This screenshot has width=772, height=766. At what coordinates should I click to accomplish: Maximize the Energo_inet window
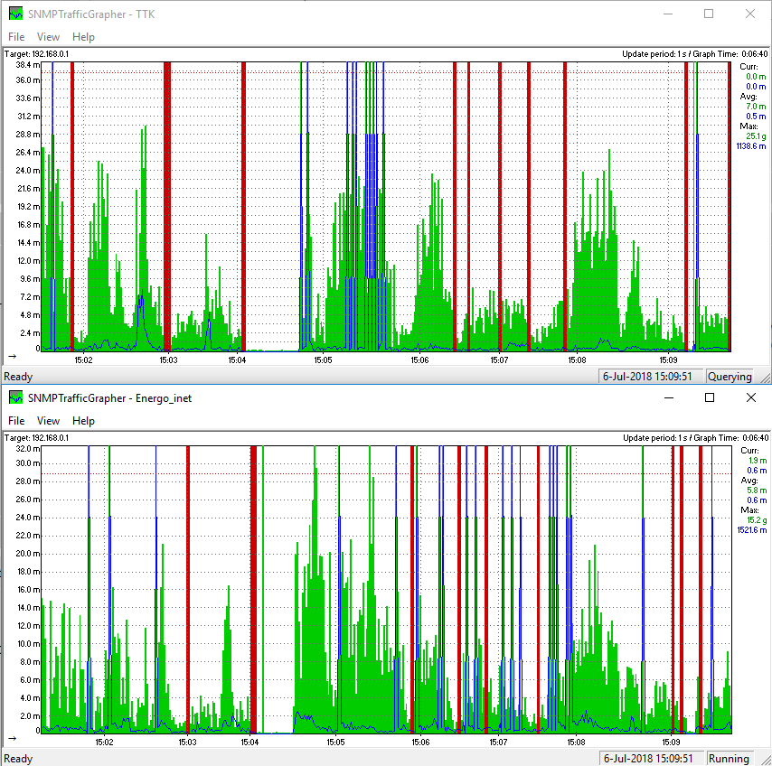coord(710,397)
